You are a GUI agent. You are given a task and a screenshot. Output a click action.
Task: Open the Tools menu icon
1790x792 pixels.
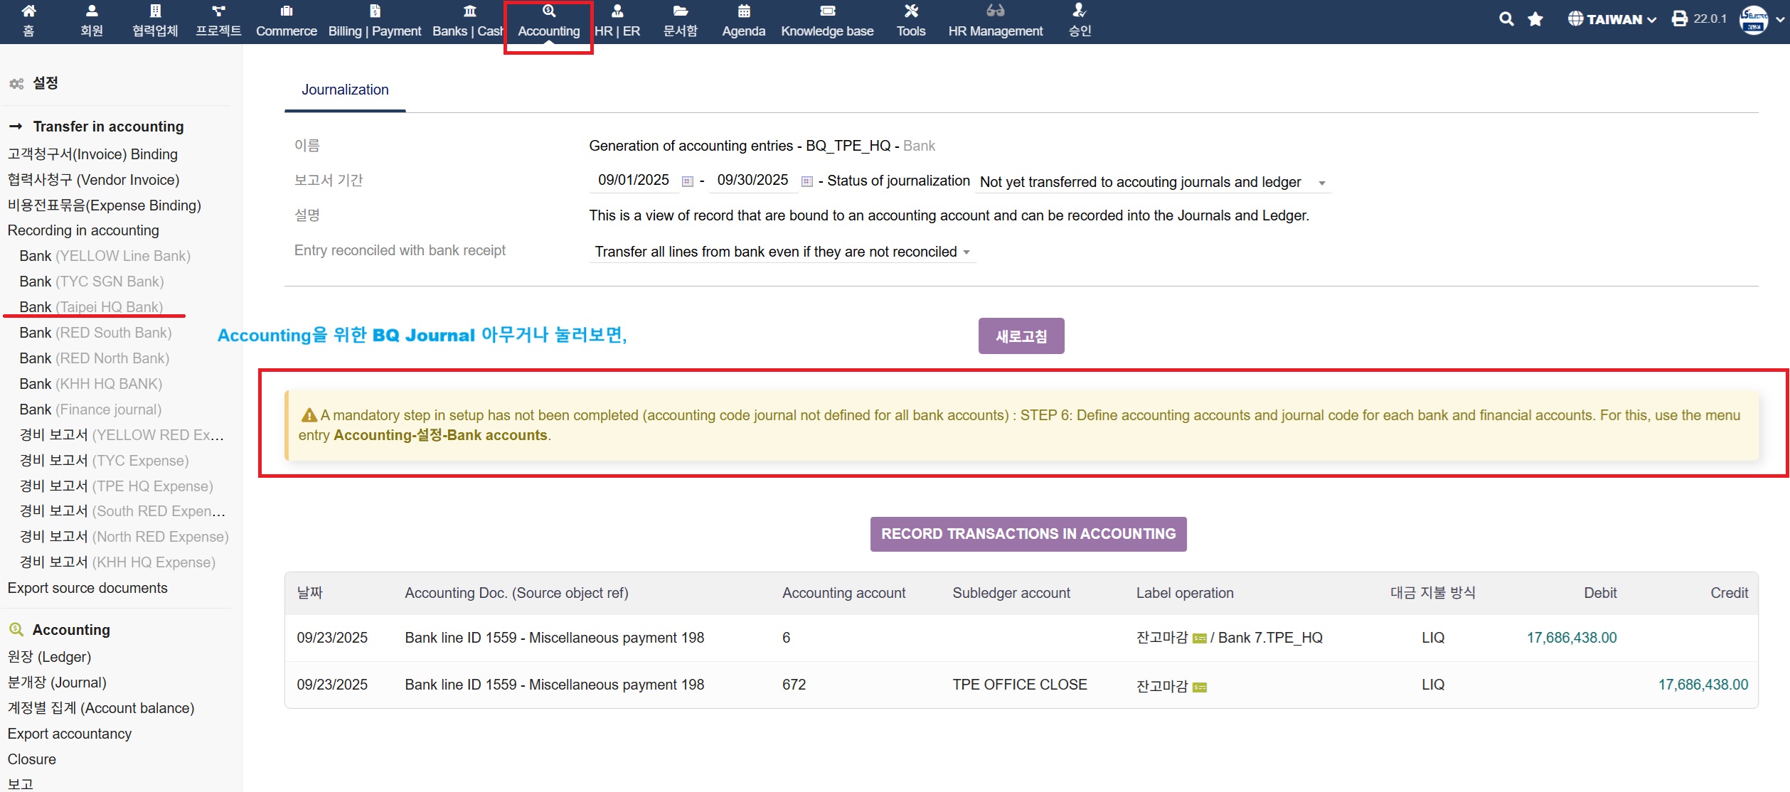pos(910,11)
